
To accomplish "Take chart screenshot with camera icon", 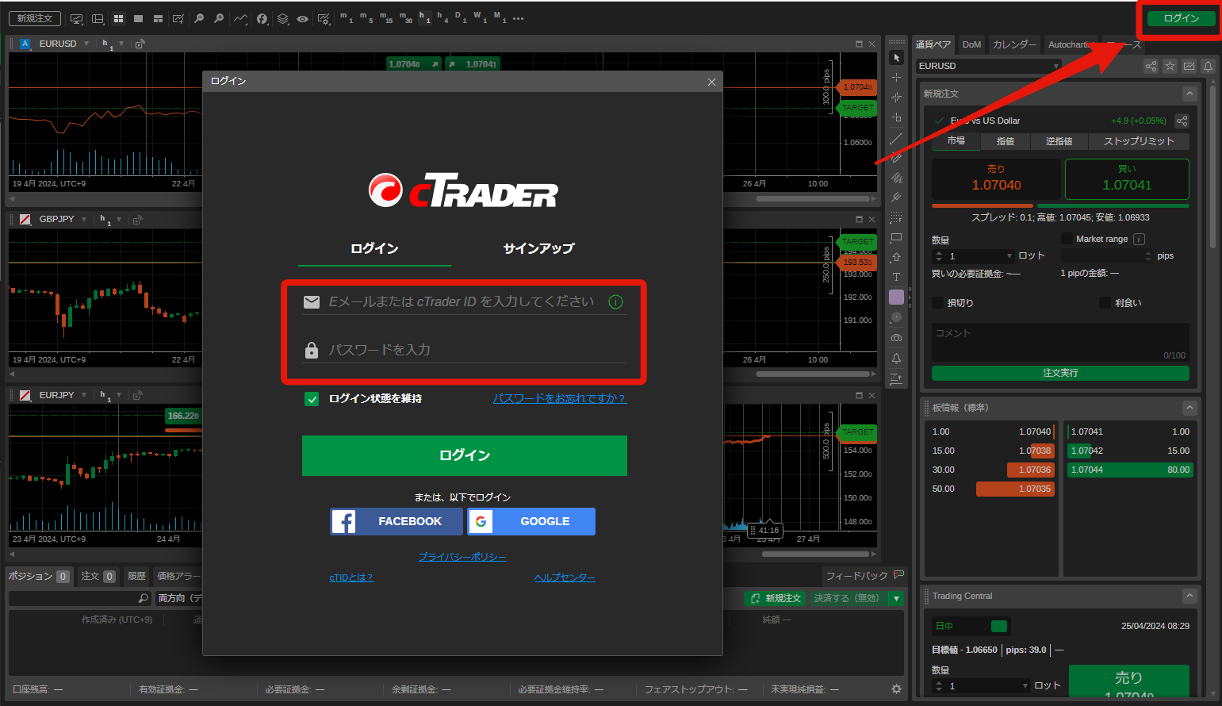I will [x=896, y=338].
